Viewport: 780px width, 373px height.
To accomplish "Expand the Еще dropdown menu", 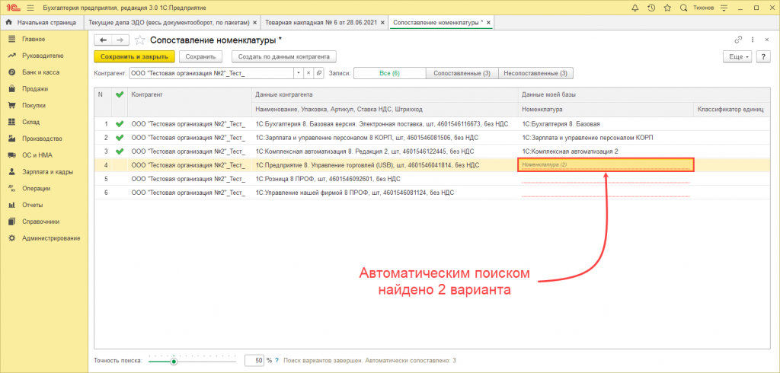I will coord(737,56).
